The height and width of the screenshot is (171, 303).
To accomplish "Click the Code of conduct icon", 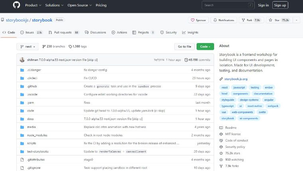I will pyautogui.click(x=221, y=140).
